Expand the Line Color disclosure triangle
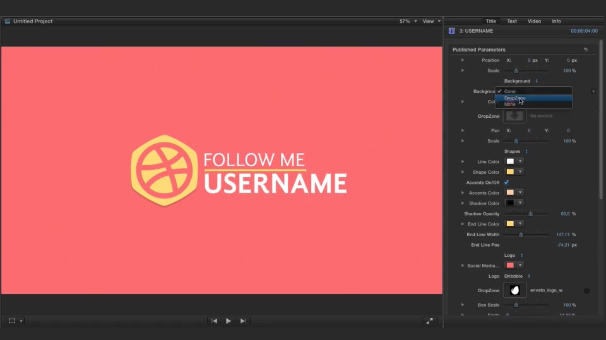This screenshot has width=606, height=340. pos(463,162)
